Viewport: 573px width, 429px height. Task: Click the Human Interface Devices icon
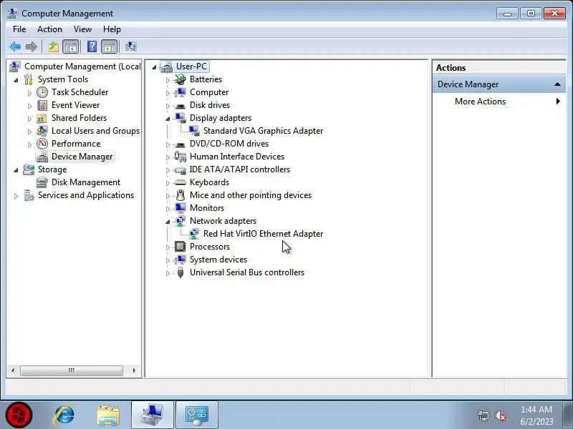(x=180, y=157)
